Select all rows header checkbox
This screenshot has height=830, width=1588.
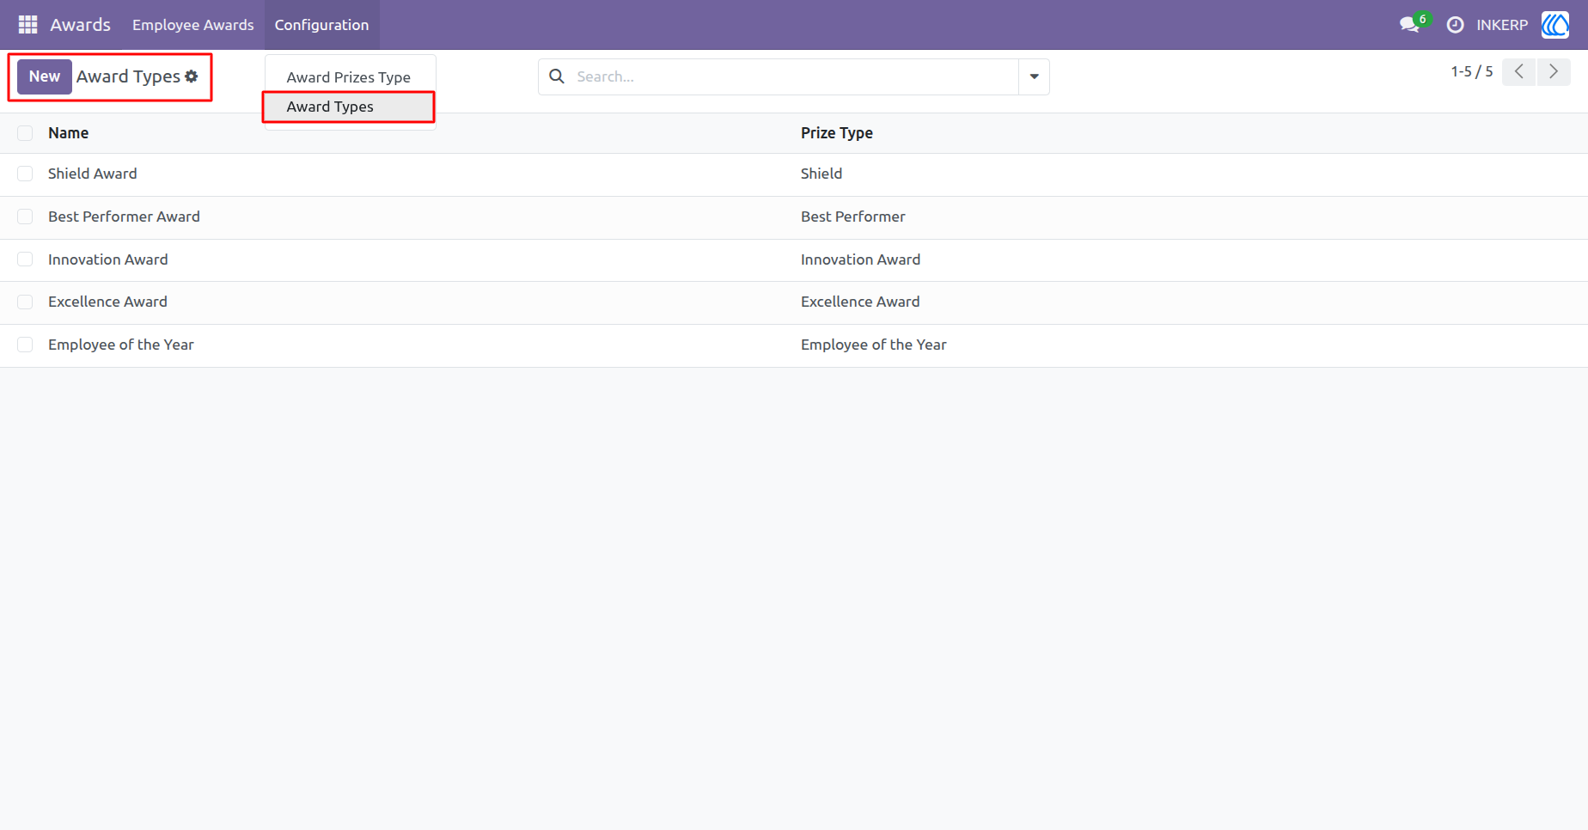pos(25,133)
